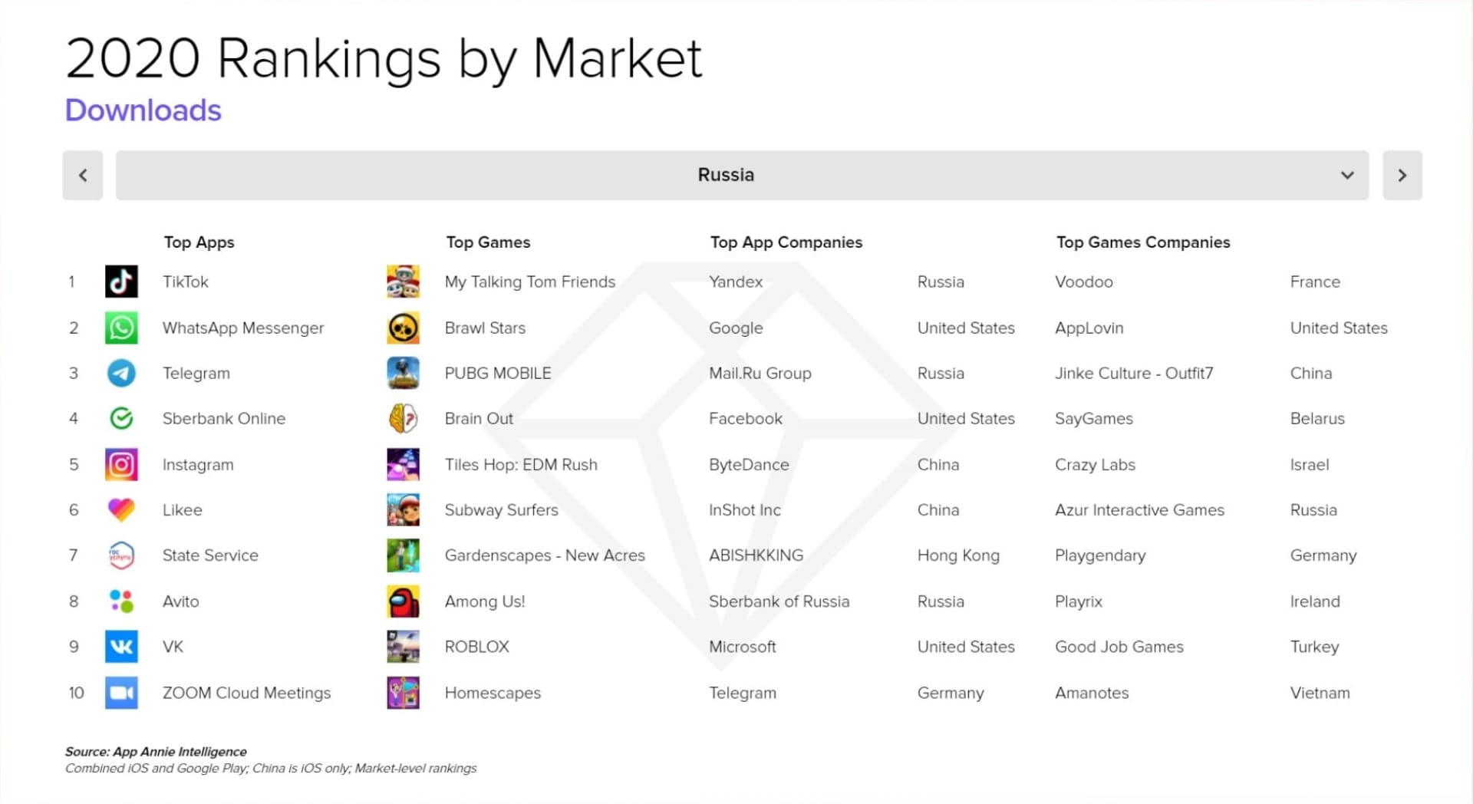Click the Yandex company name
1473x804 pixels.
click(x=735, y=282)
